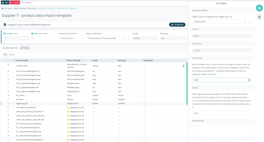Image resolution: width=264 pixels, height=142 pixels.
Task: Open Smart Import Templates breadcrumb link
Action: pos(25,8)
